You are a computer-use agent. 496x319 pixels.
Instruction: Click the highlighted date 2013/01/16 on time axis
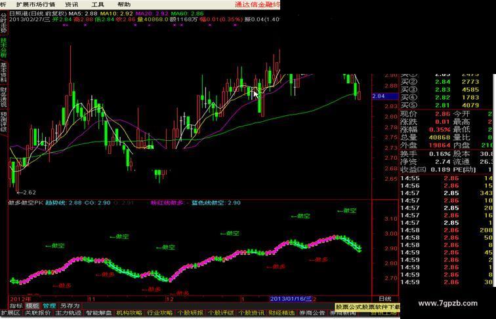[x=291, y=299]
